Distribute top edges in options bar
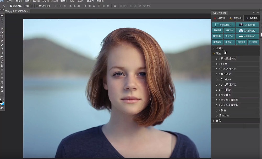The height and width of the screenshot is (159, 262). (x=85, y=6)
